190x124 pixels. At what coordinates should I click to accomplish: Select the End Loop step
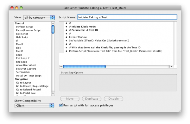pyautogui.click(x=22, y=62)
